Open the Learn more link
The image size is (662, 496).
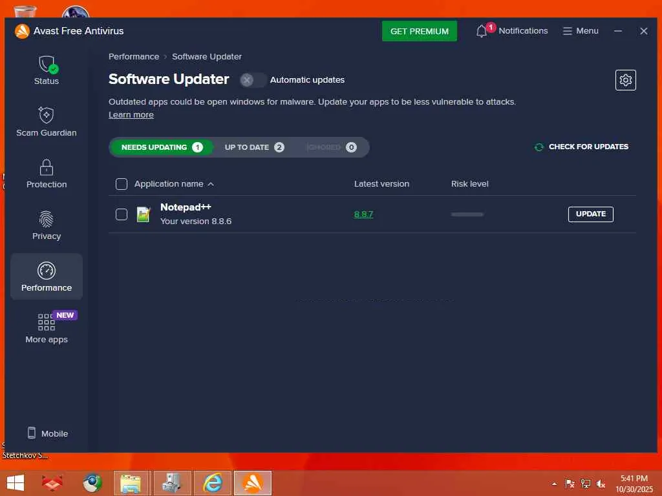pyautogui.click(x=131, y=115)
